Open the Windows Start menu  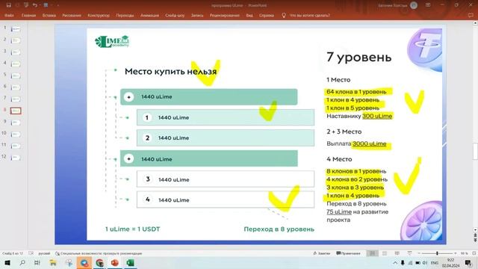7,262
